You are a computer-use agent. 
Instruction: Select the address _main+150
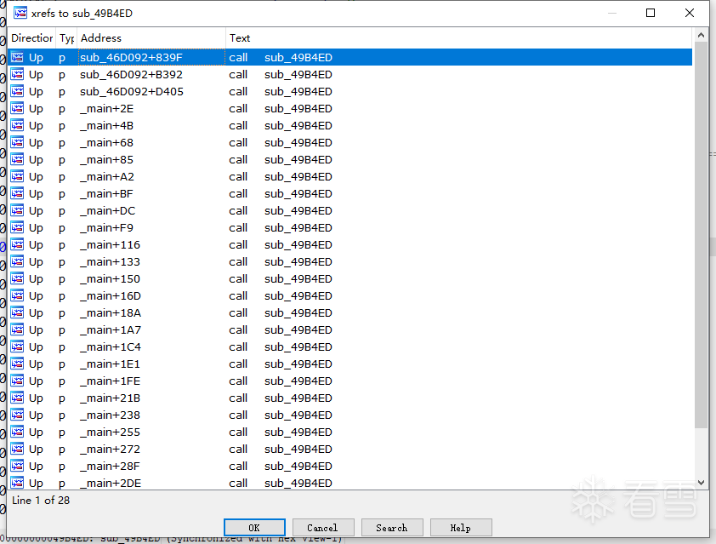coord(110,278)
